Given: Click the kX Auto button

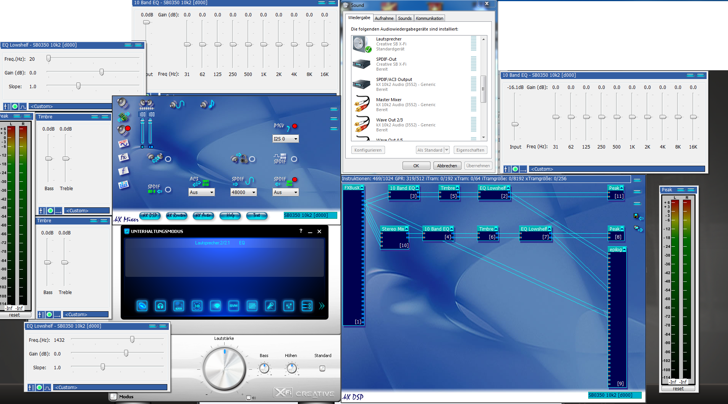Looking at the screenshot, I should coord(203,216).
